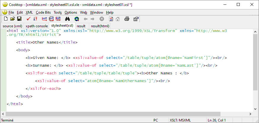Validate XML using the red checkmark icon
Viewport: 259px width, 123px height.
(x=28, y=19)
